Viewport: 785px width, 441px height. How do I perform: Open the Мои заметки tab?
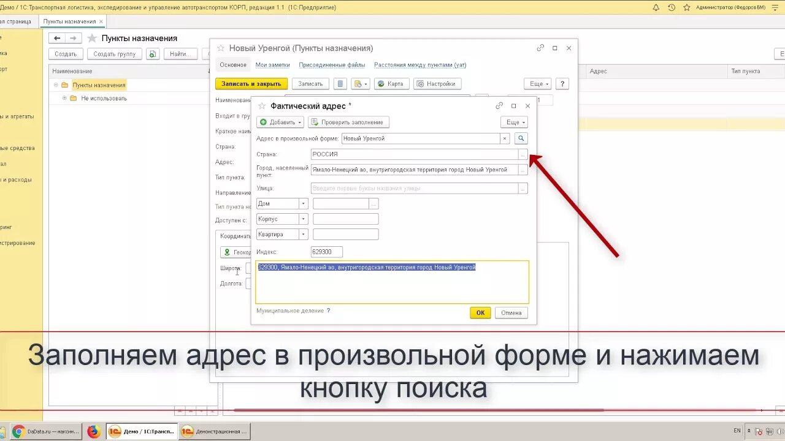click(x=273, y=65)
